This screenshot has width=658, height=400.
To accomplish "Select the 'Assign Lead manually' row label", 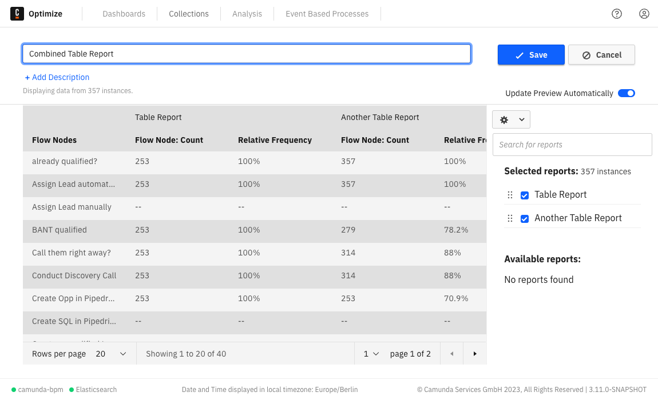I will [x=72, y=207].
